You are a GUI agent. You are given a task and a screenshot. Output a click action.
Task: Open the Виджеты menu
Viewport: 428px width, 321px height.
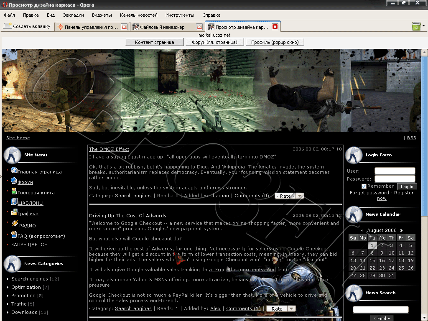pyautogui.click(x=102, y=15)
